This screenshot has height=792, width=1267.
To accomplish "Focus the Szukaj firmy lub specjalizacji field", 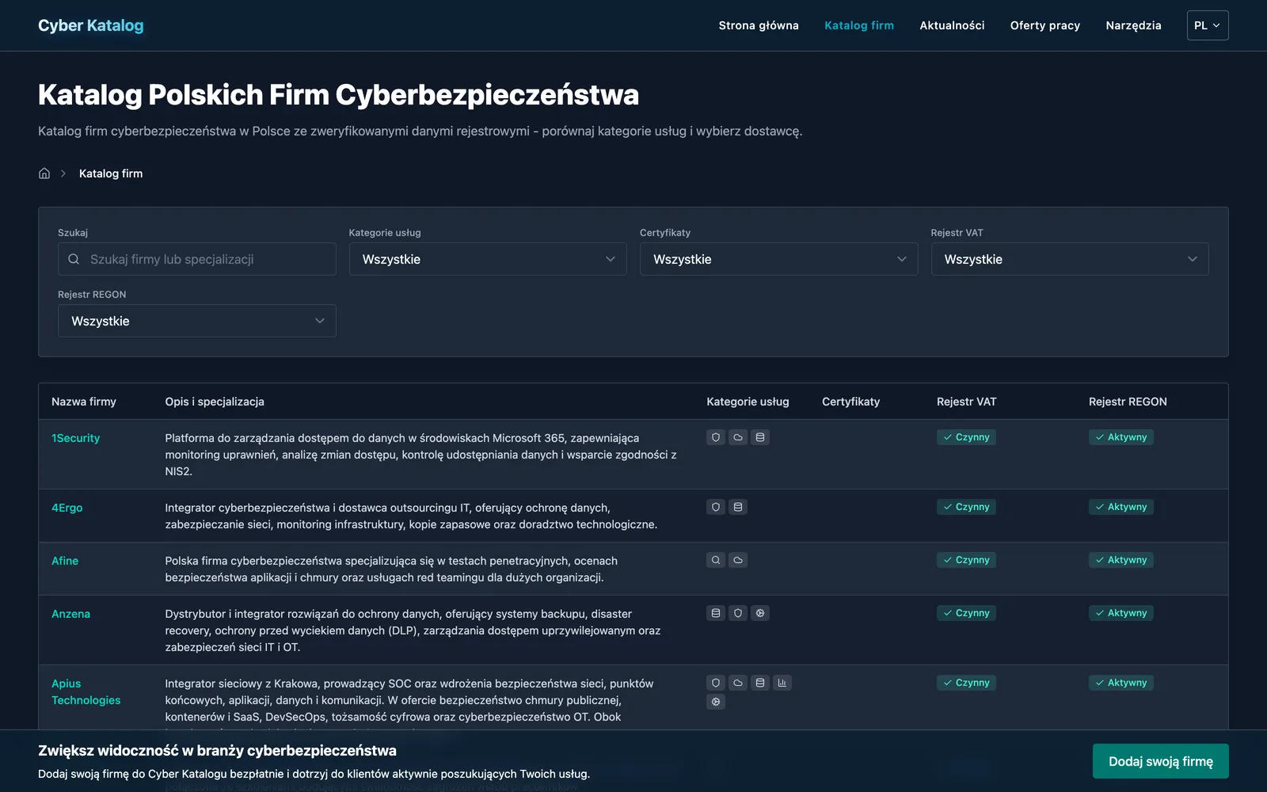I will (x=197, y=259).
